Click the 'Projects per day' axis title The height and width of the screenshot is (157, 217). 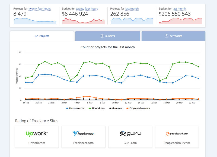pos(17,76)
